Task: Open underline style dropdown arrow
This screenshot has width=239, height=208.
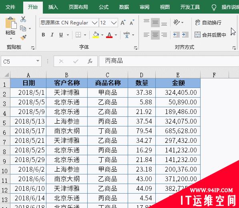Action: 68,35
